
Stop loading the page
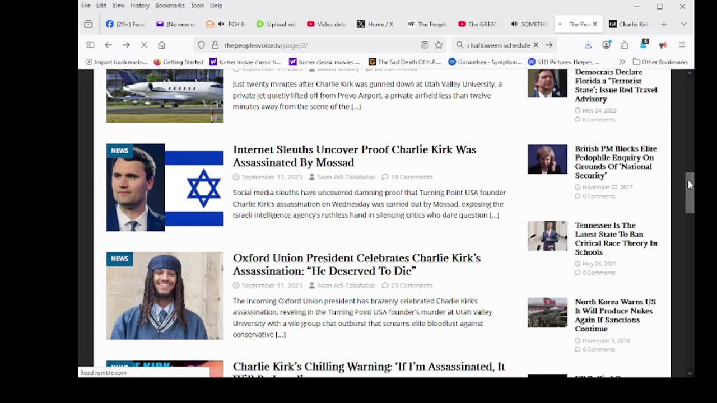coord(144,45)
